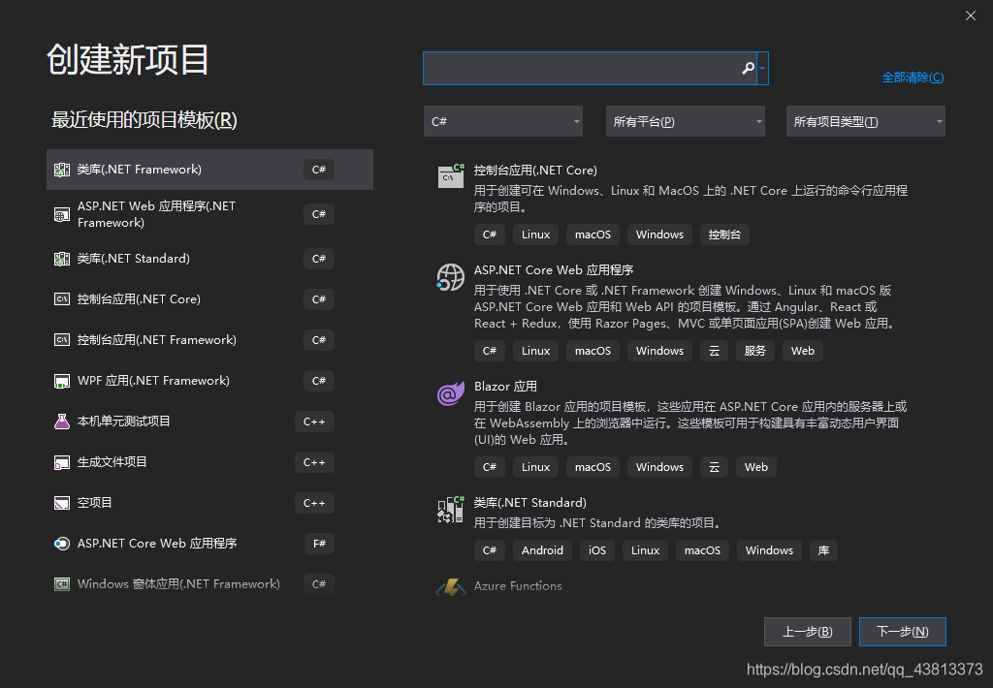Select the purple Blazor 应用 template icon

(x=450, y=393)
